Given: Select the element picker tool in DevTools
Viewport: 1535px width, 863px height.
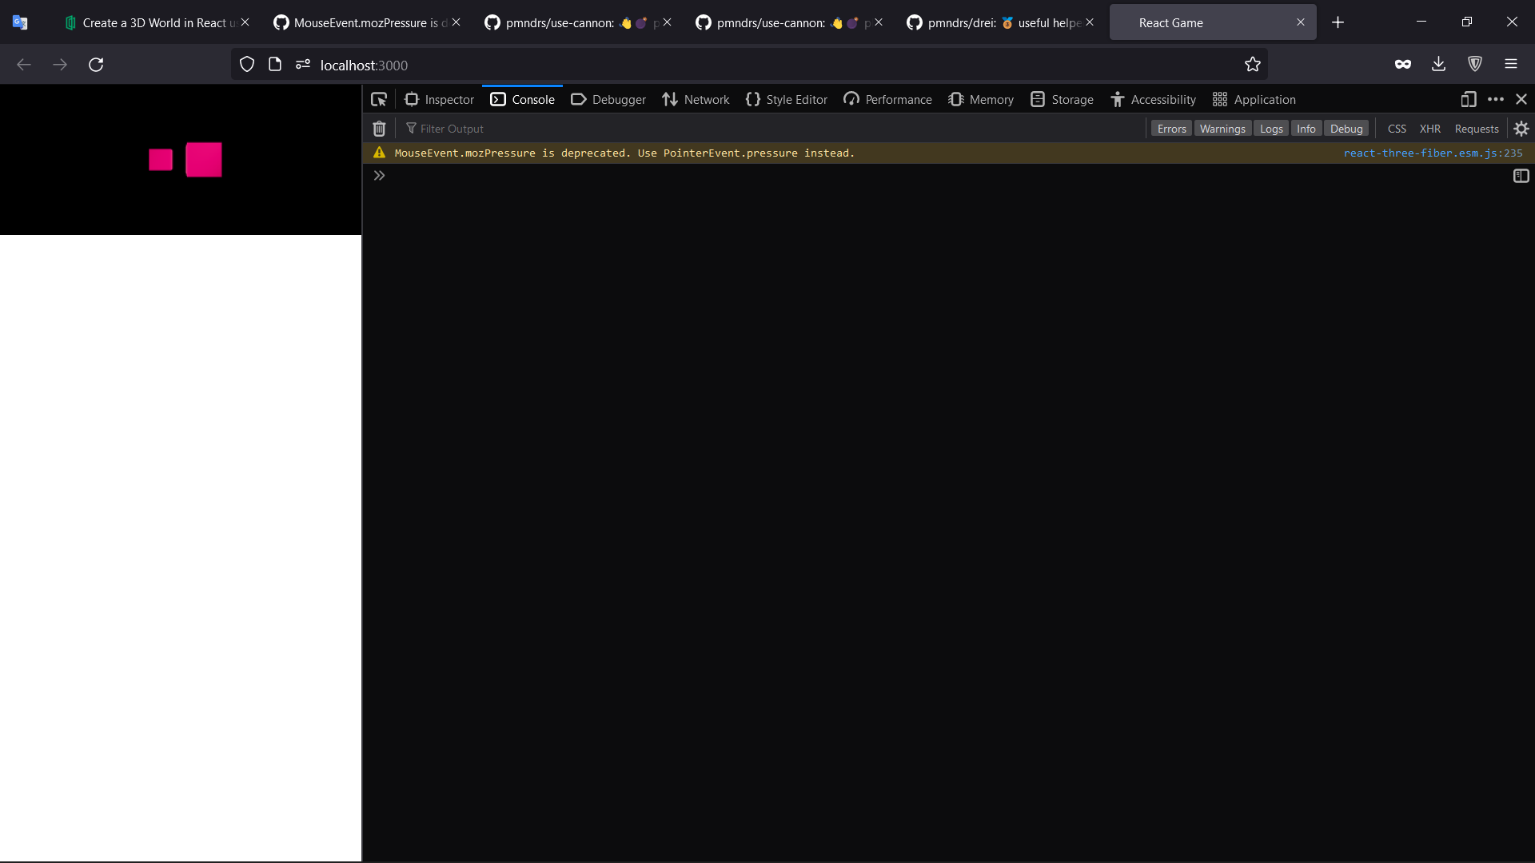Looking at the screenshot, I should click(x=379, y=99).
